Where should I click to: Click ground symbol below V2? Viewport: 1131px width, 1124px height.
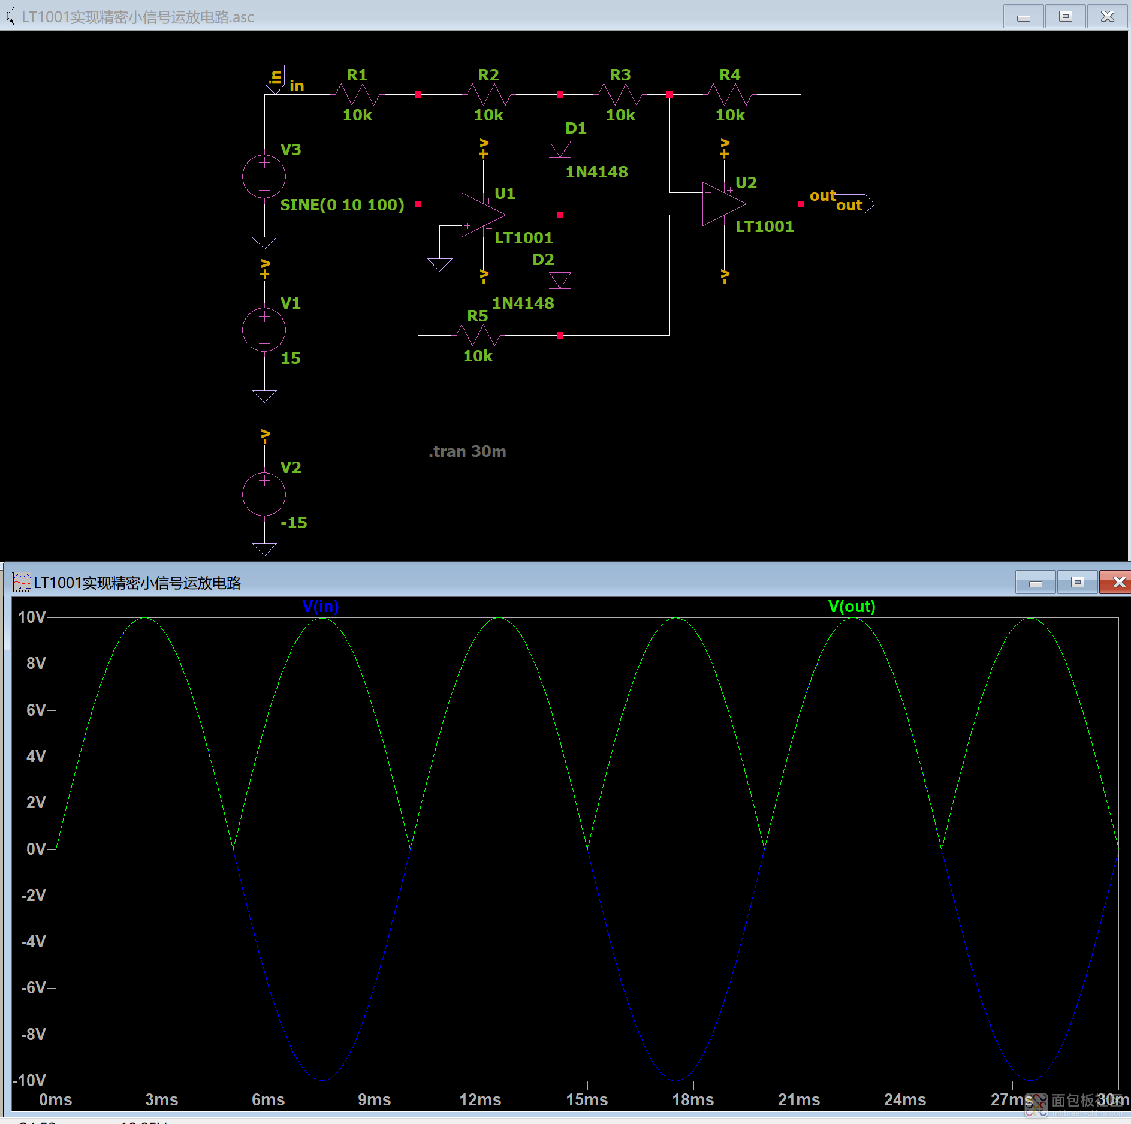point(264,550)
